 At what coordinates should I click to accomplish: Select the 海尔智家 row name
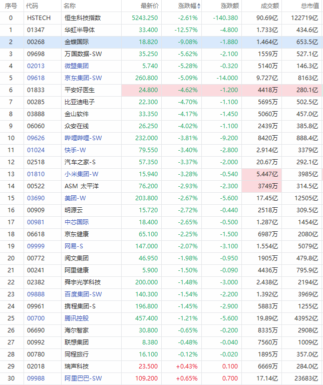77,330
